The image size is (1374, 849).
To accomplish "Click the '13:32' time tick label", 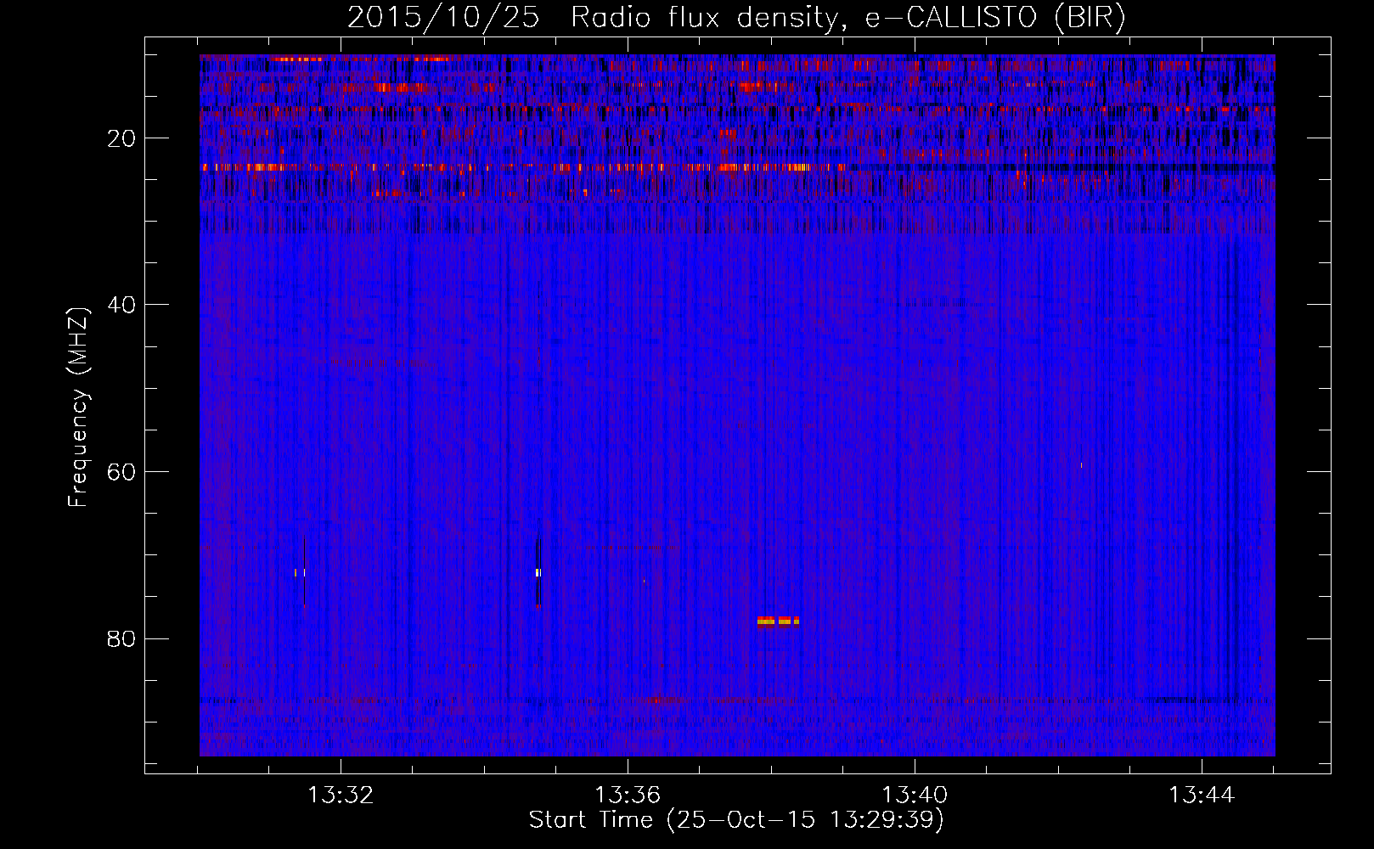I will 341,796.
